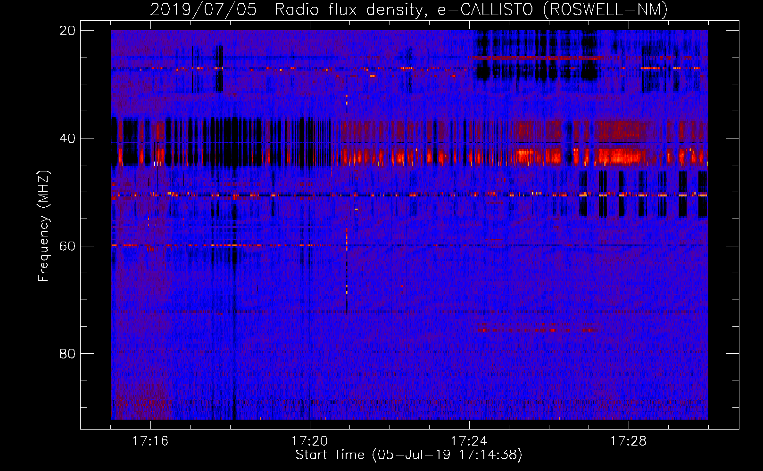763x471 pixels.
Task: Click the 40 frequency tick label
Action: [x=67, y=138]
